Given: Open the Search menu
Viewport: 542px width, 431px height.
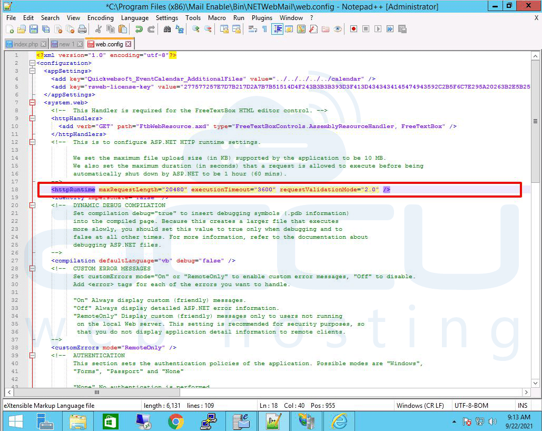Looking at the screenshot, I should pos(50,17).
